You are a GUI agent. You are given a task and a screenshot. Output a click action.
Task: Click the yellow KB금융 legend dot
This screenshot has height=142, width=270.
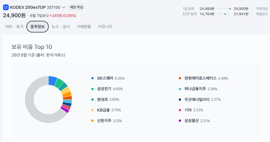click(92, 110)
